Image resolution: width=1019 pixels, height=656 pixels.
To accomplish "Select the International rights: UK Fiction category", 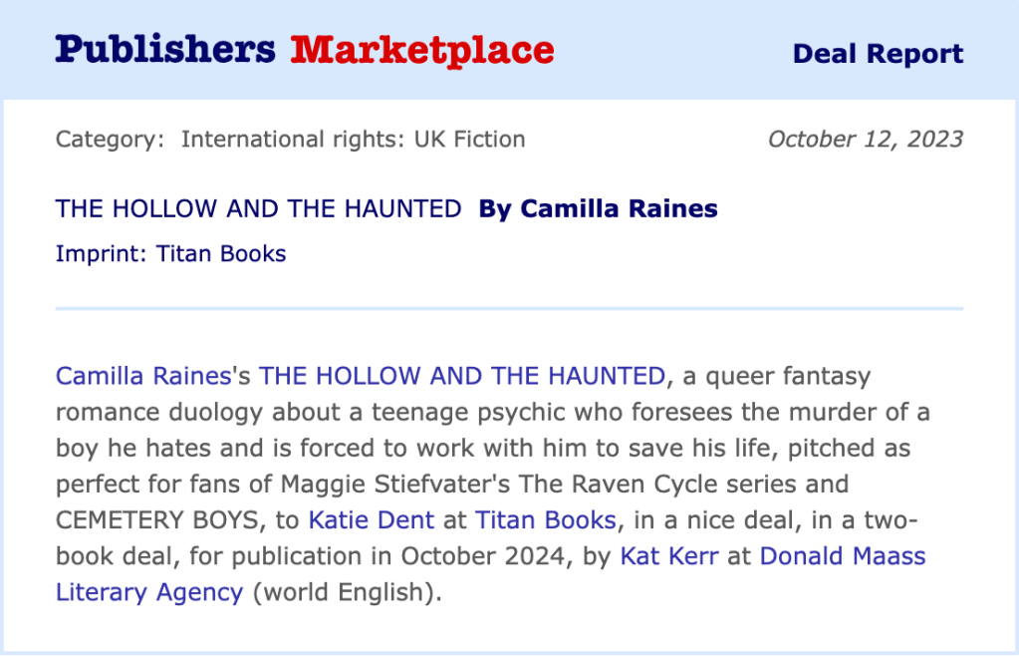I will click(353, 140).
